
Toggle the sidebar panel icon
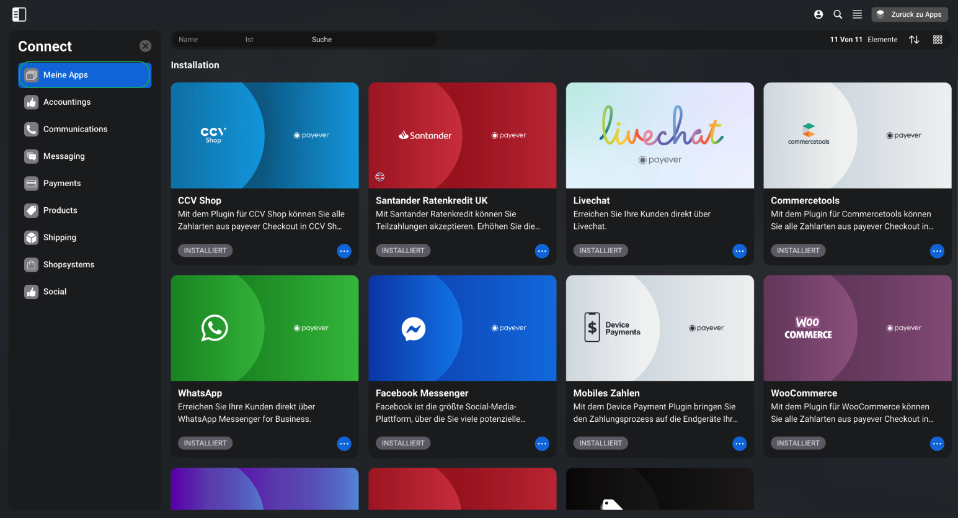click(19, 14)
